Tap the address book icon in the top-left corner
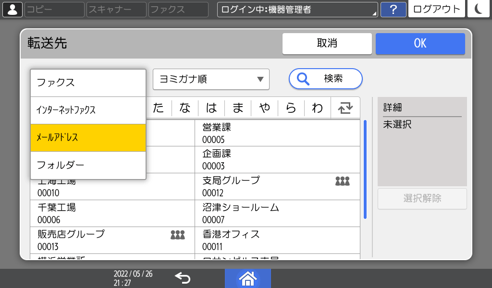492x288 pixels. tap(12, 9)
